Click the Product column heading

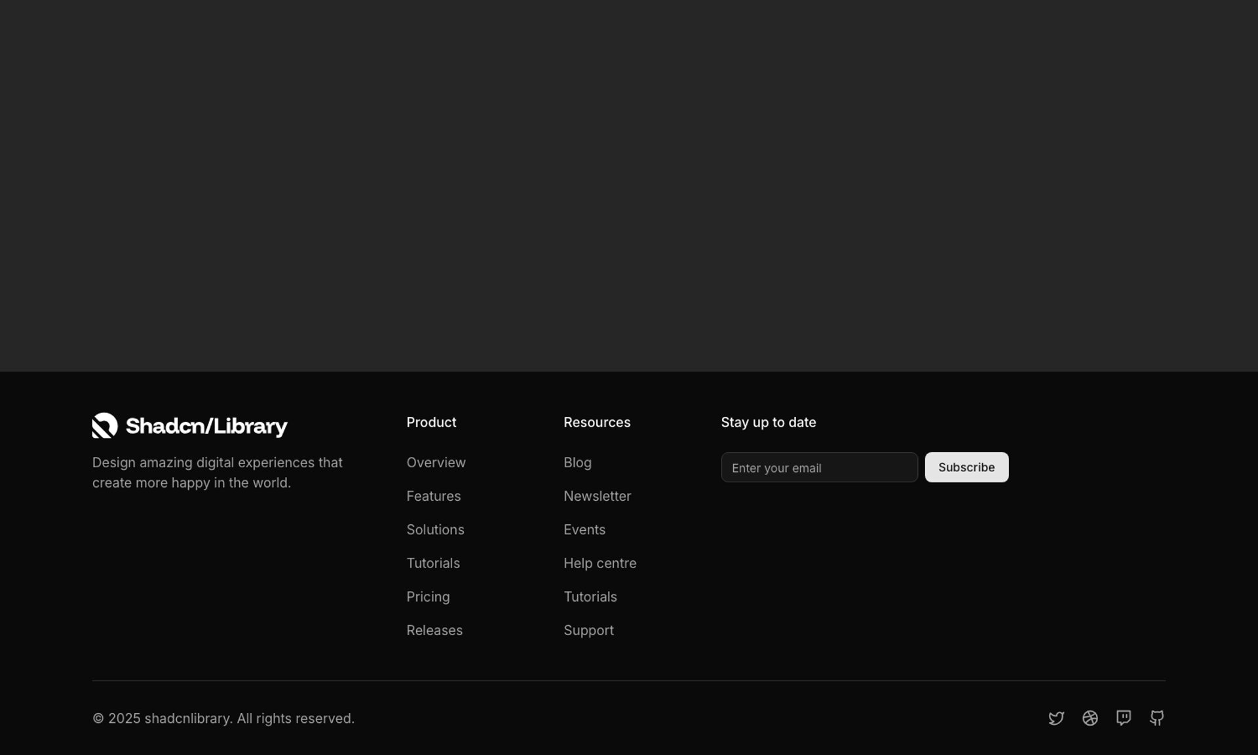coord(432,422)
